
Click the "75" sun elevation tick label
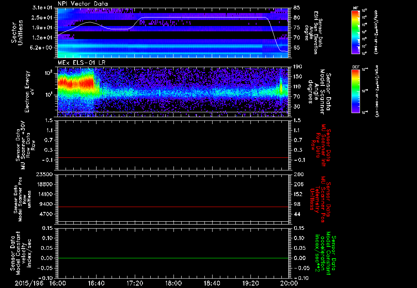coord(296,28)
